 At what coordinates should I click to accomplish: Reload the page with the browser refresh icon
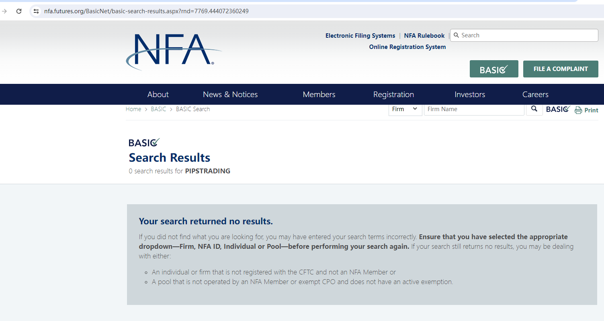pyautogui.click(x=19, y=11)
